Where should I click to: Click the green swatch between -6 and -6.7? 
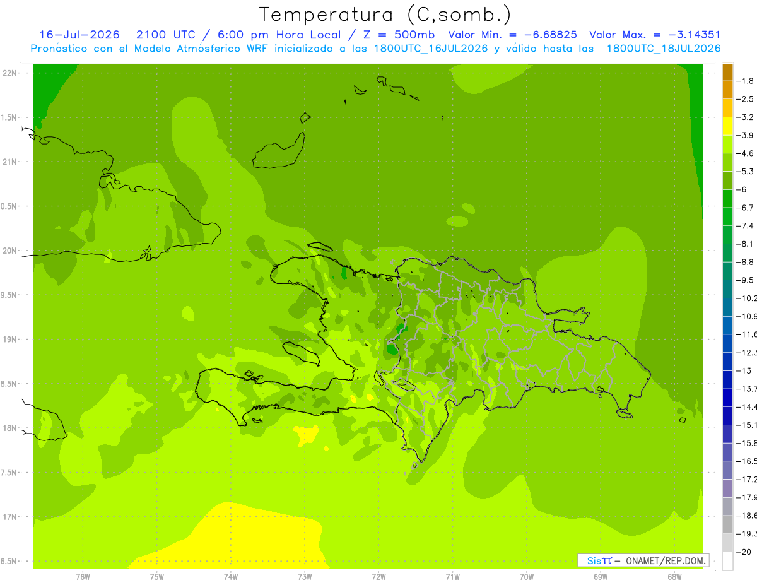tap(727, 199)
